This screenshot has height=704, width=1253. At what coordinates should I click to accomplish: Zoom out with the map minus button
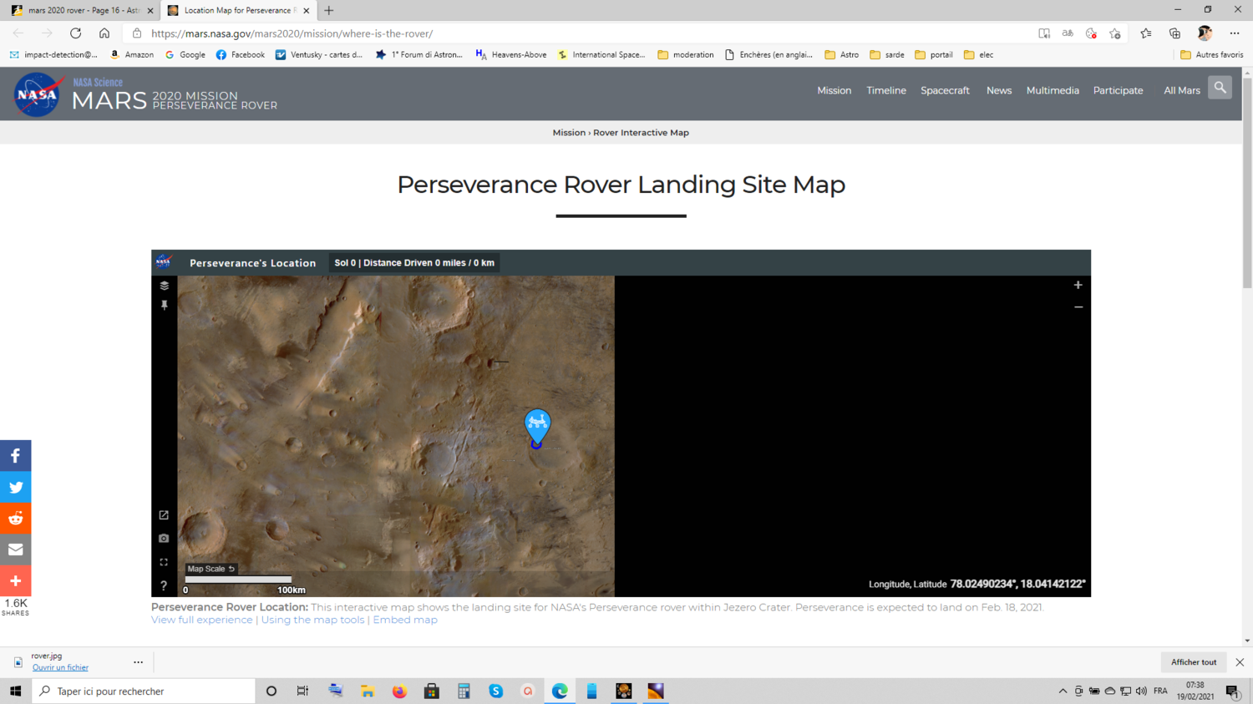1078,307
